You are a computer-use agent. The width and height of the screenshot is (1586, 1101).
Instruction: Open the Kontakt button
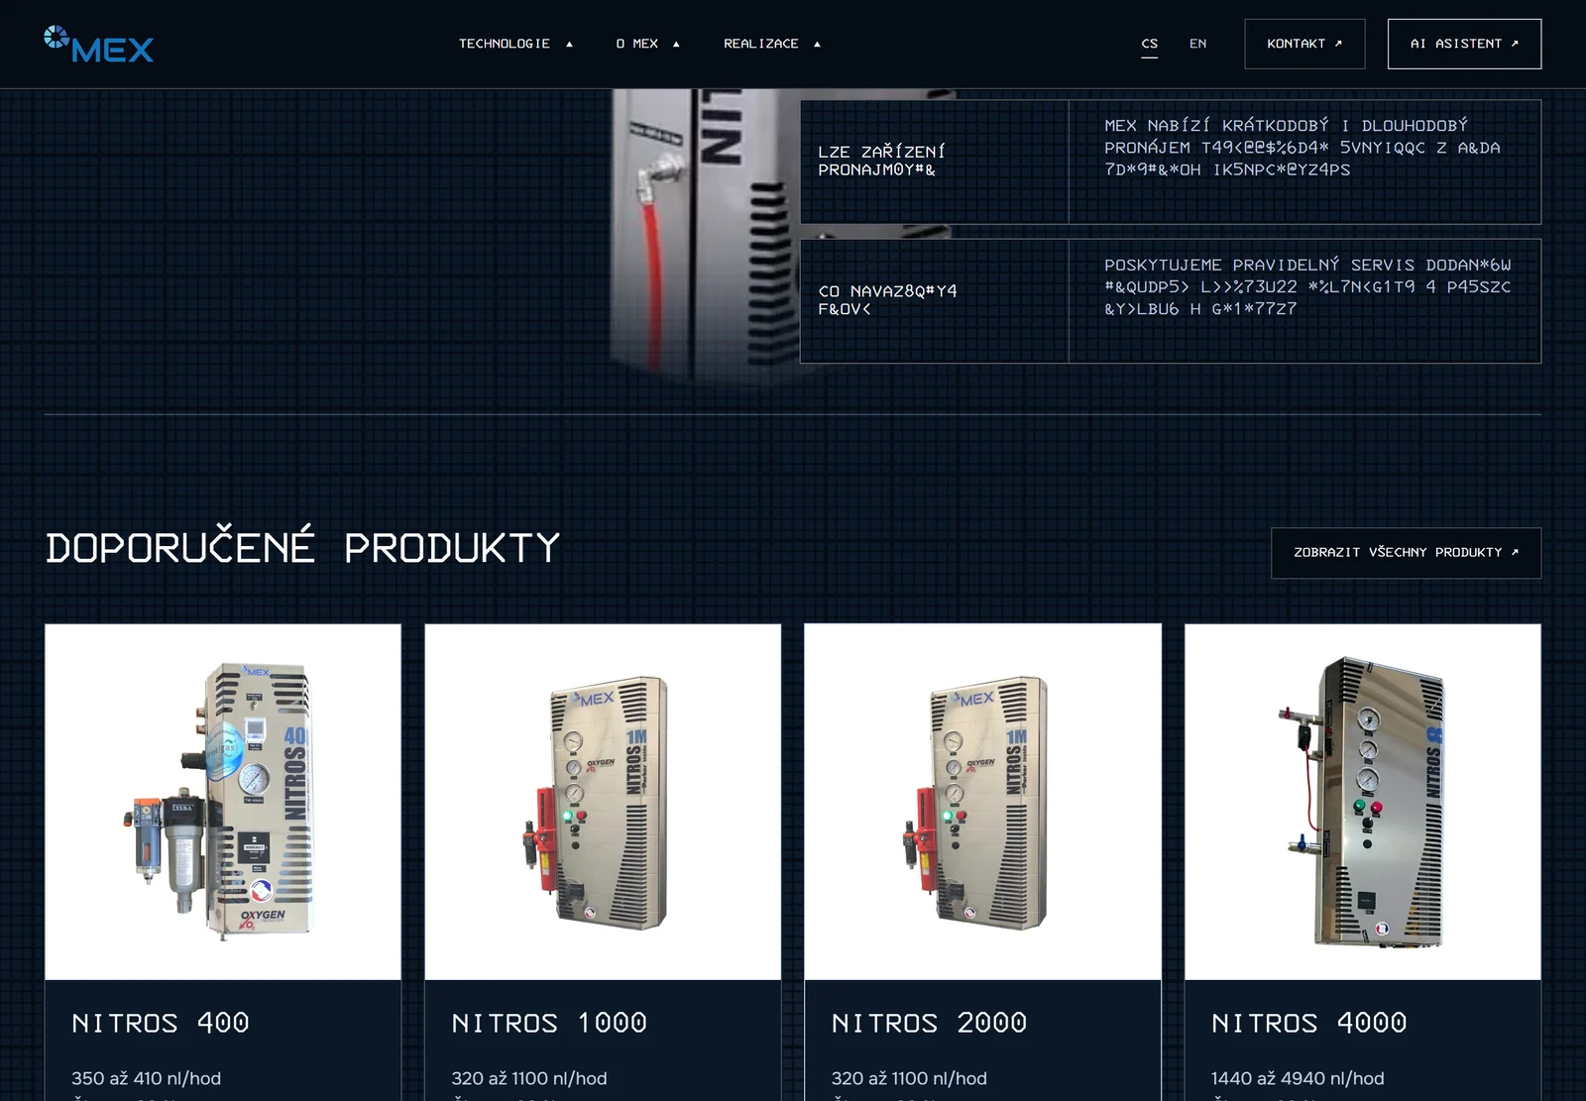pyautogui.click(x=1304, y=44)
